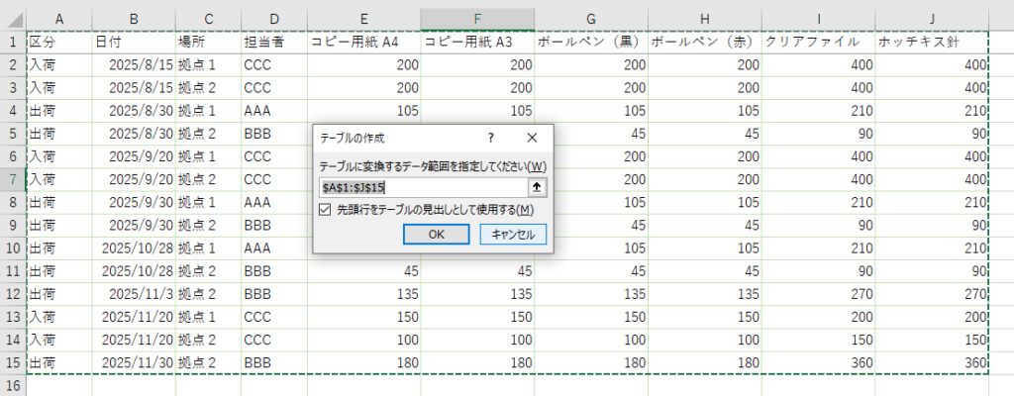This screenshot has width=1014, height=396.
Task: Click value 150 in row 14 column J
Action: pyautogui.click(x=932, y=340)
